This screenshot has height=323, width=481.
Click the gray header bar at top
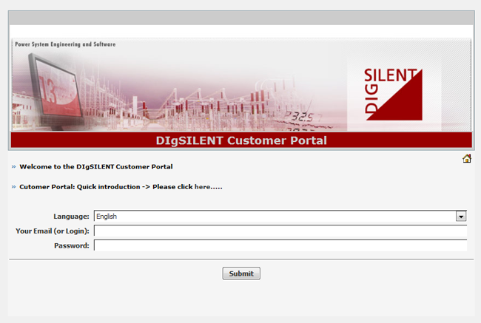(240, 18)
